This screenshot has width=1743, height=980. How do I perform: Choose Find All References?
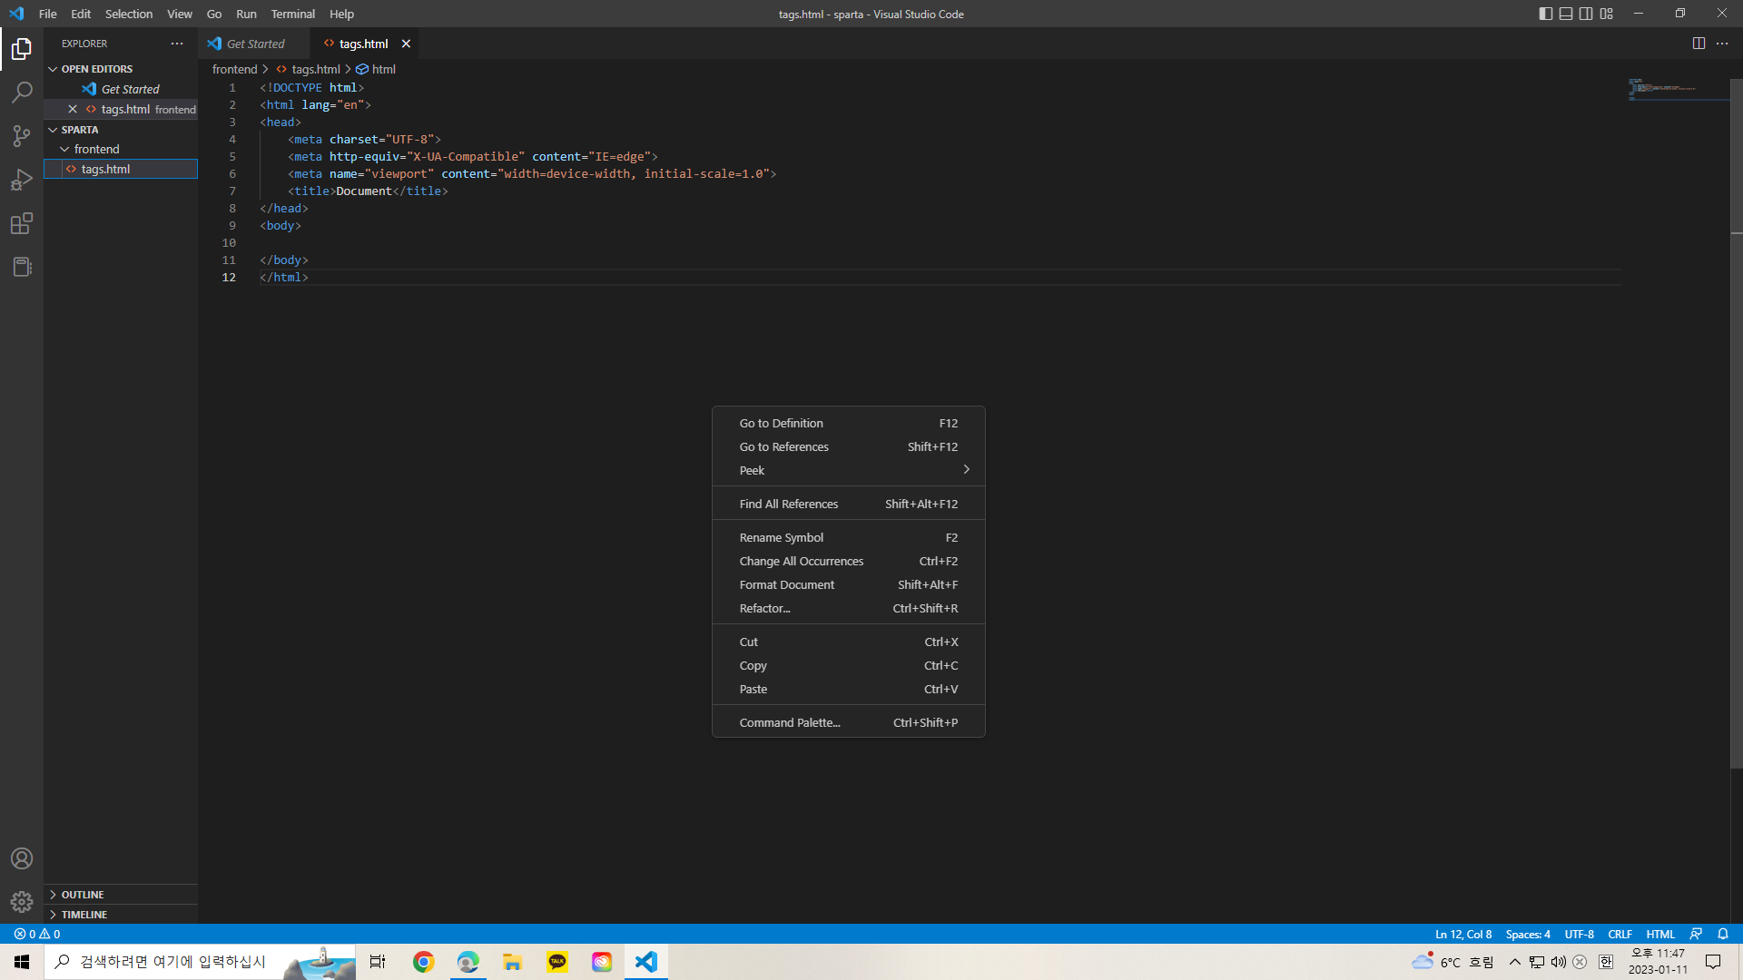tap(849, 504)
